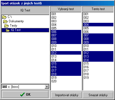Select question 017 in Vybraný test list
The width and height of the screenshot is (115, 100).
coord(66,71)
